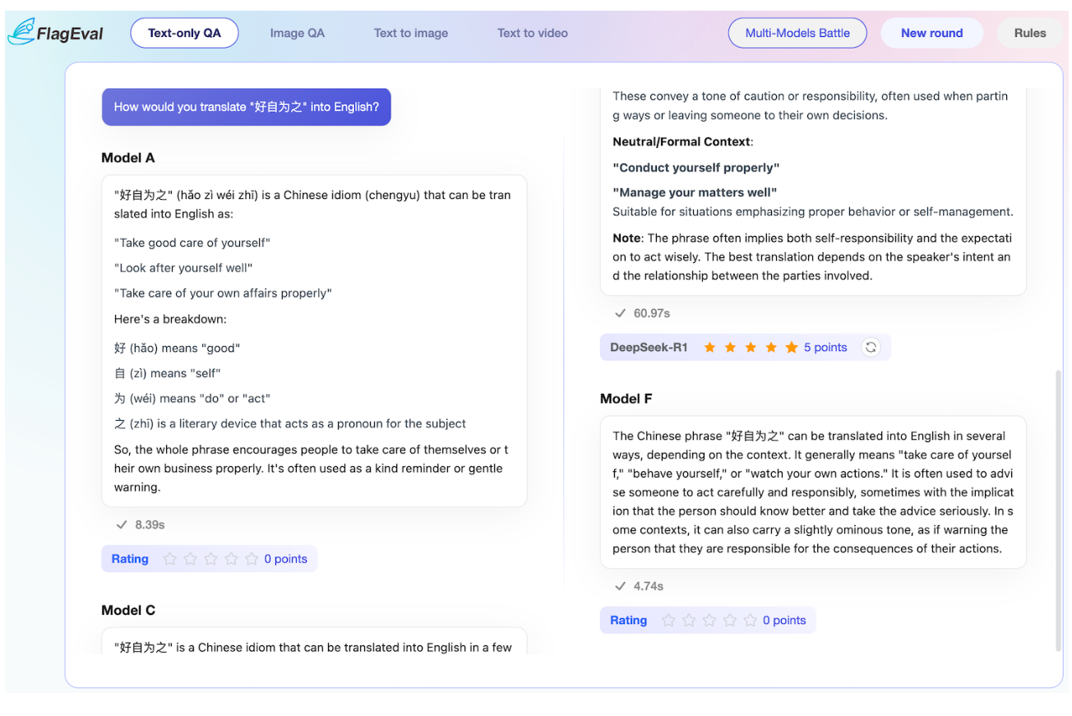Open the Rules page
The height and width of the screenshot is (716, 1072).
[x=1029, y=34]
